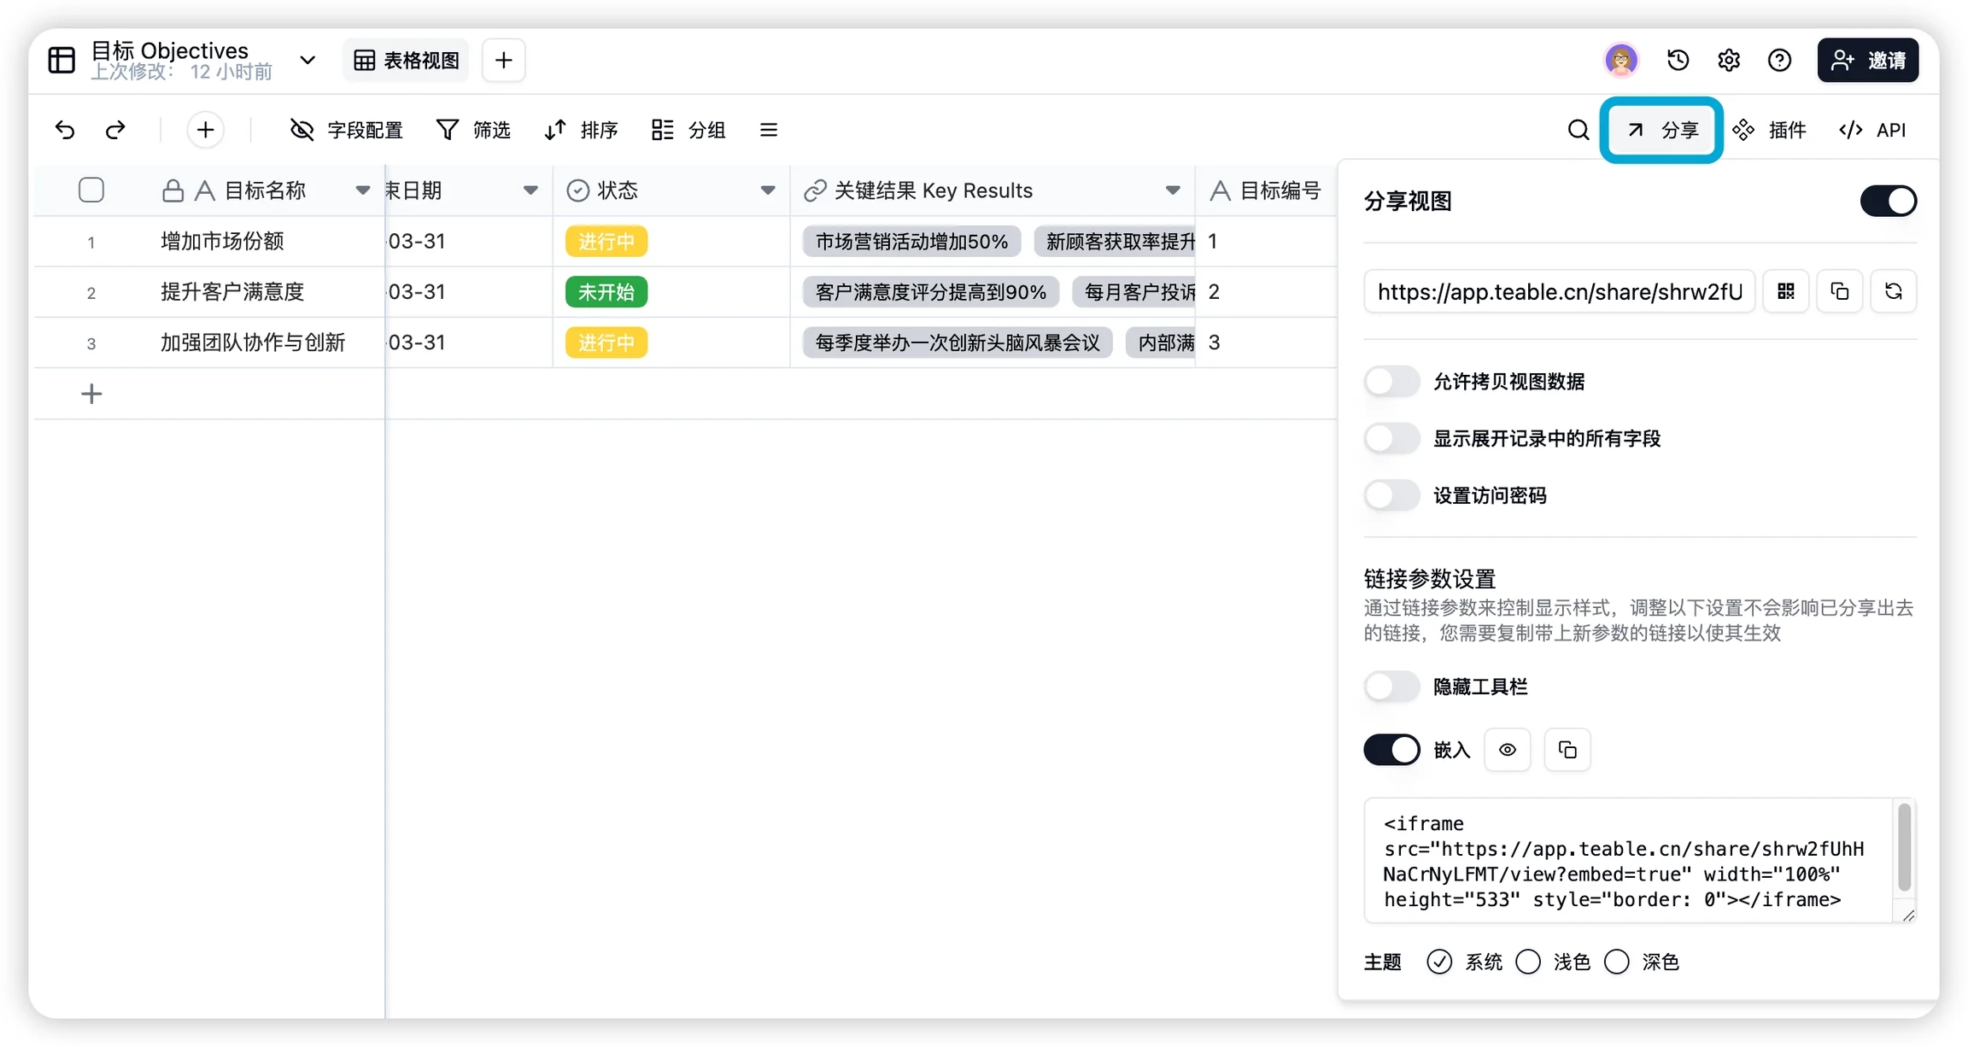1968x1047 pixels.
Task: Open the 分组 group menu
Action: pyautogui.click(x=688, y=130)
